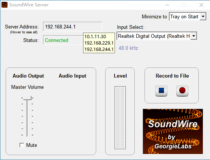
Task: Close the SoundWire Server window
Action: (201, 5)
